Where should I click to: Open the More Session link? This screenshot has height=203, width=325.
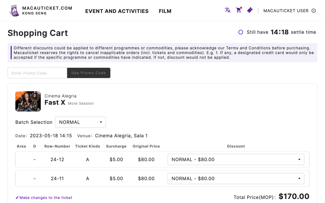(81, 104)
